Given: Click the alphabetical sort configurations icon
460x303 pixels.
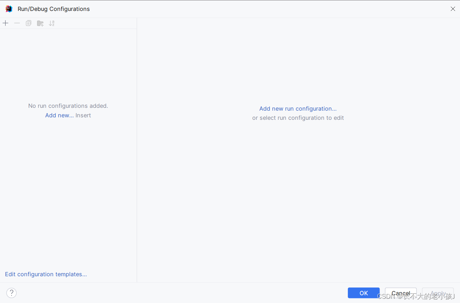Looking at the screenshot, I should (52, 23).
